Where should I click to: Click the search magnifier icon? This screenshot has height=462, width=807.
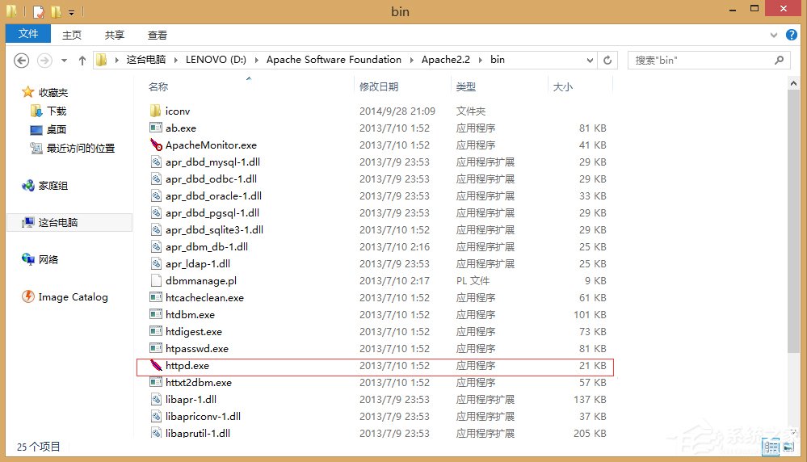pyautogui.click(x=780, y=61)
